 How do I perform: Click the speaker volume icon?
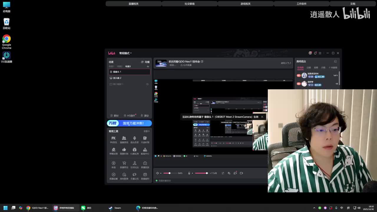(x=157, y=173)
